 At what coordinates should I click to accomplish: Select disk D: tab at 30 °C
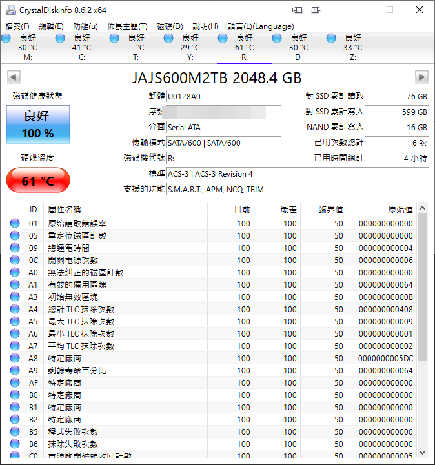click(299, 48)
